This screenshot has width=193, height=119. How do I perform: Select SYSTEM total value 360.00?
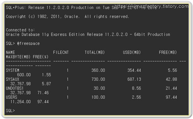(98, 70)
